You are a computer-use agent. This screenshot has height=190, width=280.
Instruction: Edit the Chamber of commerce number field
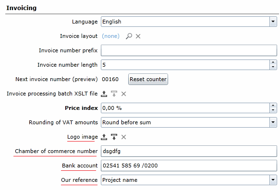tap(189, 151)
